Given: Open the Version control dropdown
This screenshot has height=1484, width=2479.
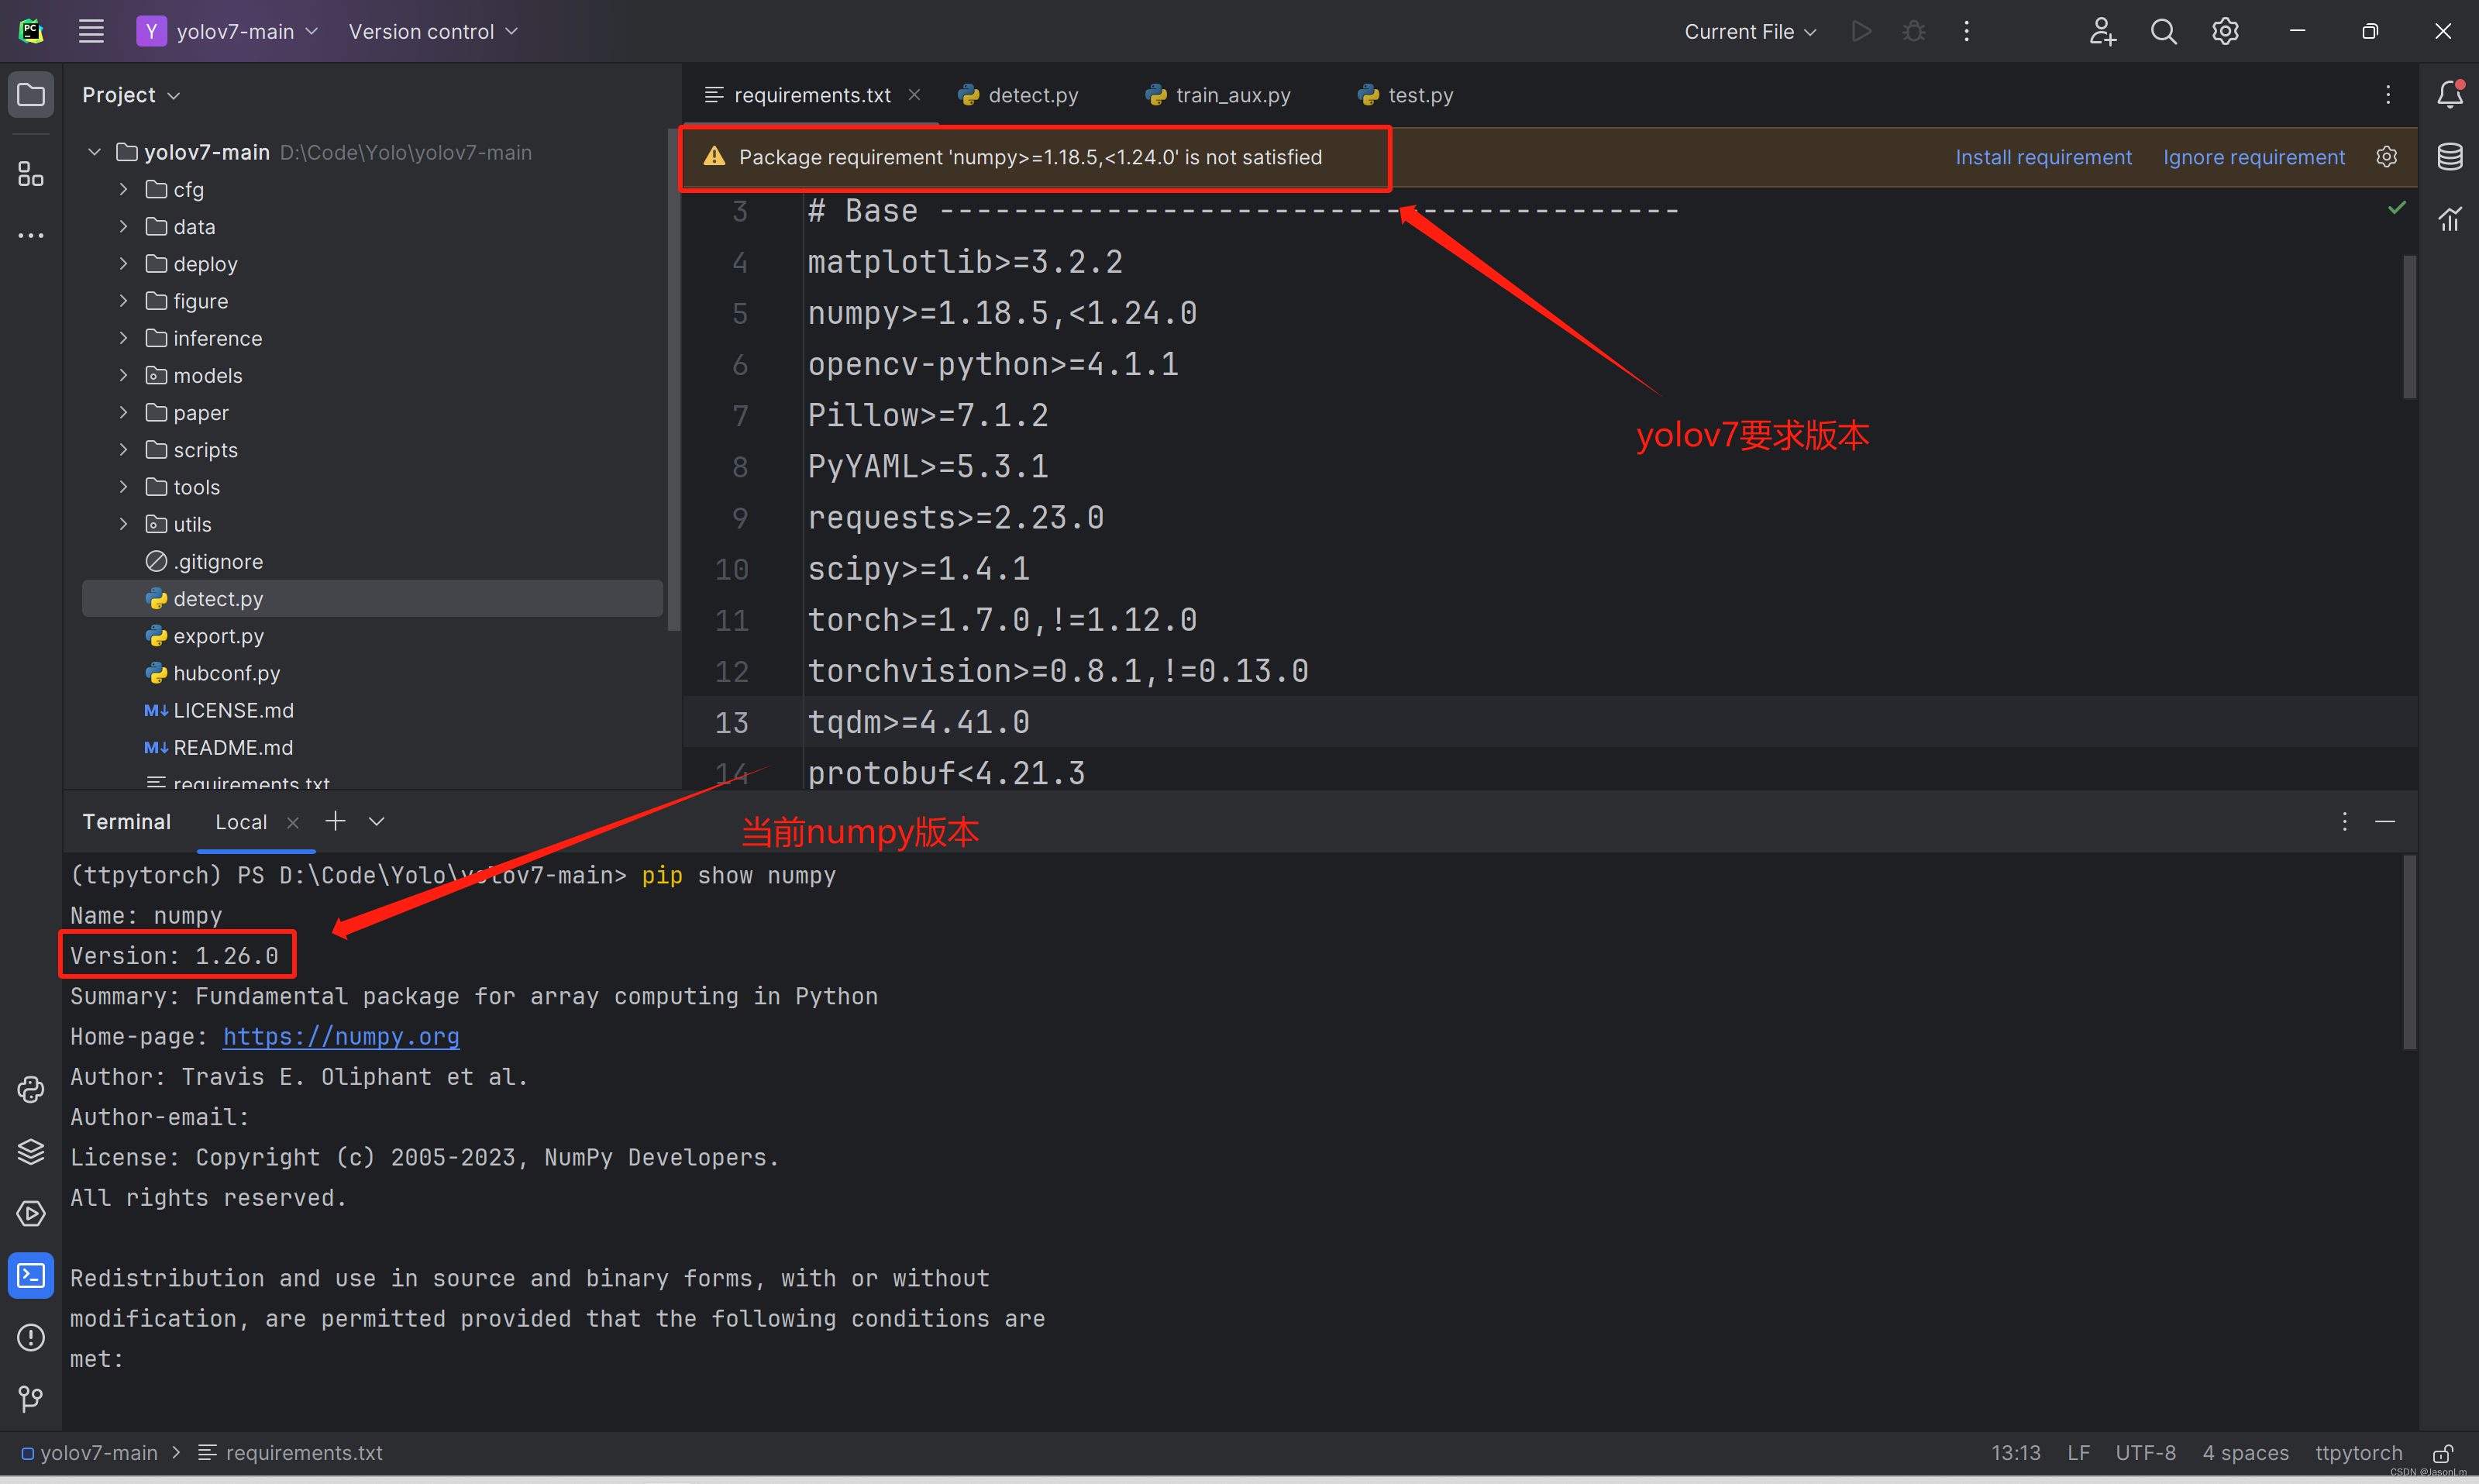Looking at the screenshot, I should tap(433, 31).
